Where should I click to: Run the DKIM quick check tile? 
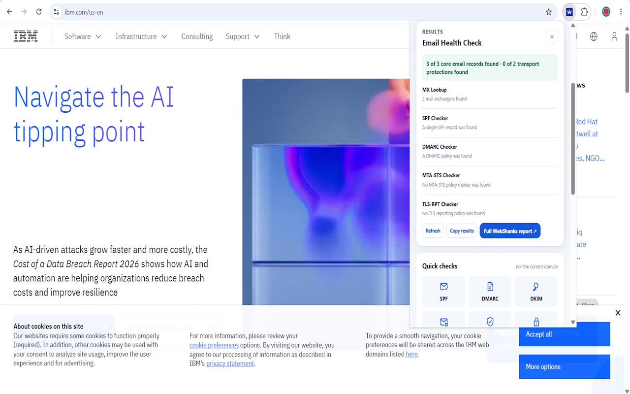coord(536,292)
